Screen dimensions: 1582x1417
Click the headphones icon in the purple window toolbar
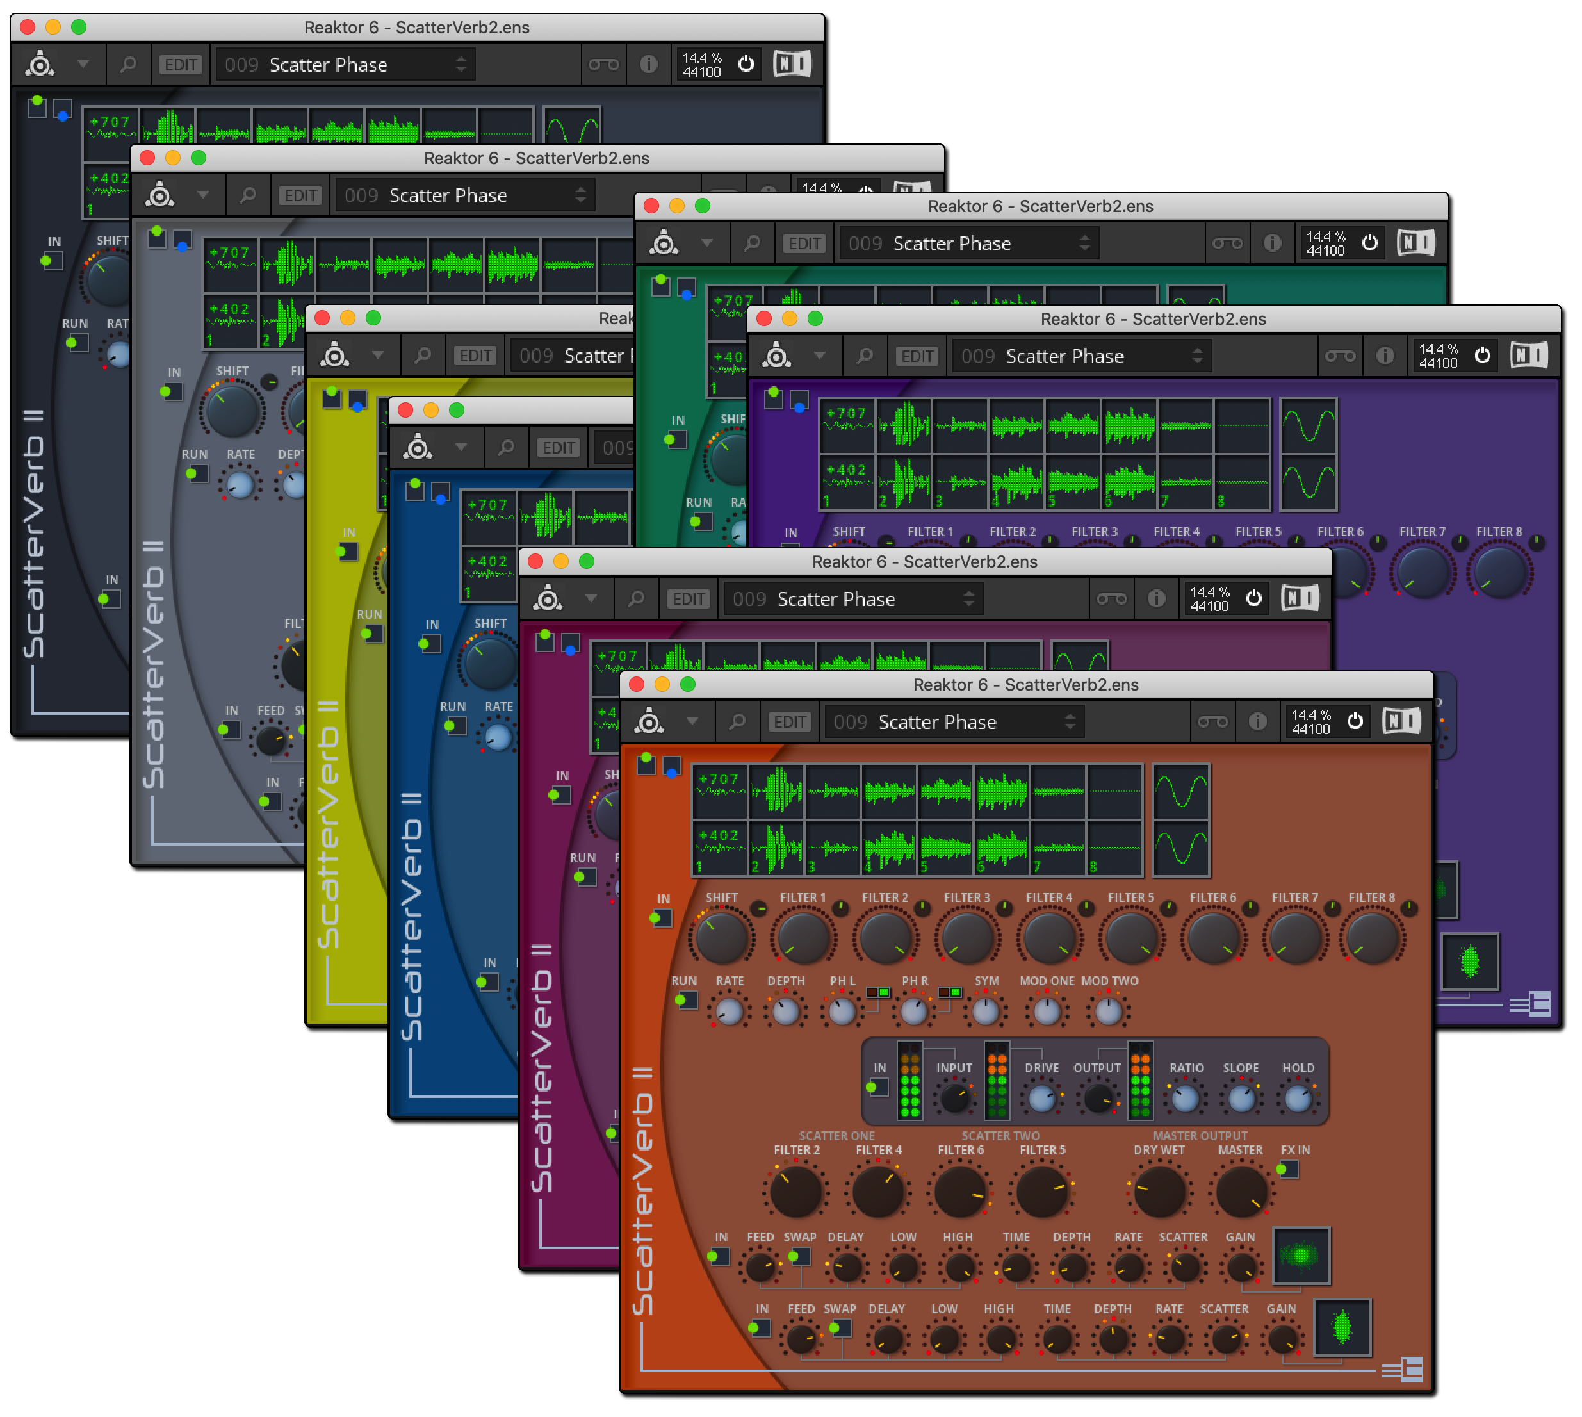pyautogui.click(x=1341, y=356)
